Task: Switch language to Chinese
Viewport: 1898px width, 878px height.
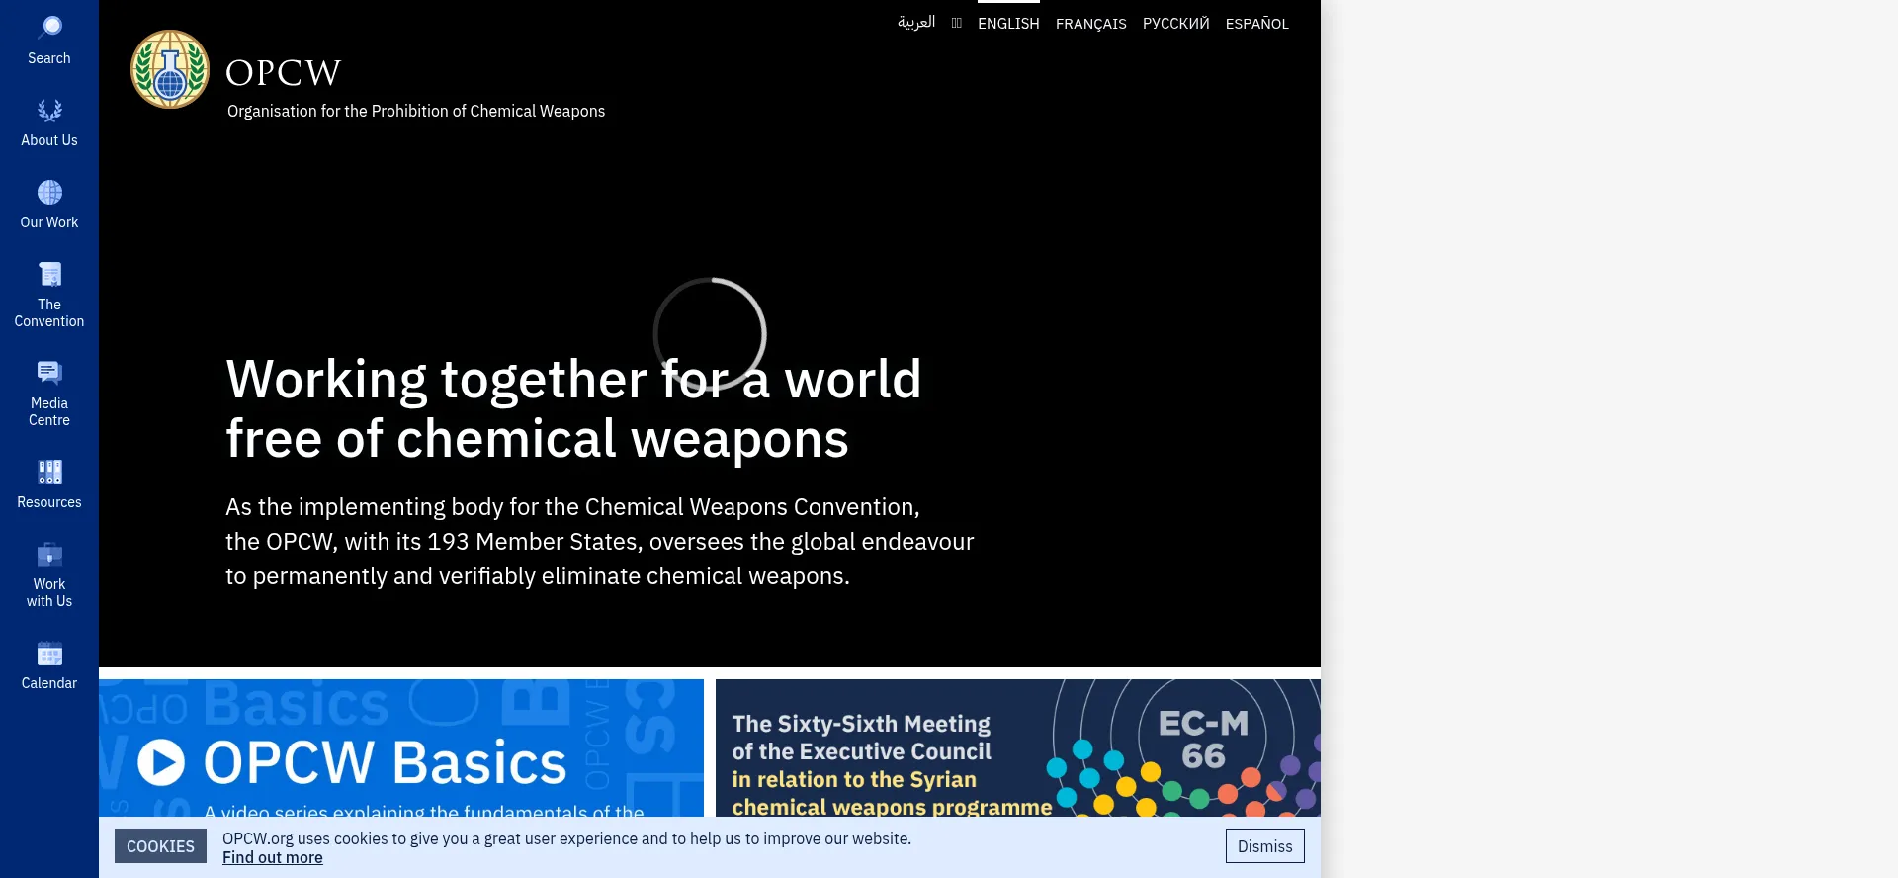Action: click(x=956, y=23)
